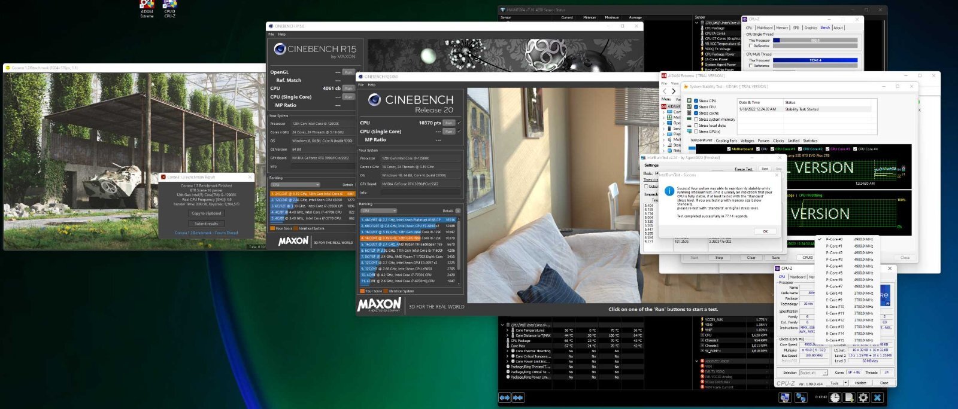Open the CPUID CPU-Z desktop shortcut
Viewport: 958px width, 409px height.
(x=170, y=8)
